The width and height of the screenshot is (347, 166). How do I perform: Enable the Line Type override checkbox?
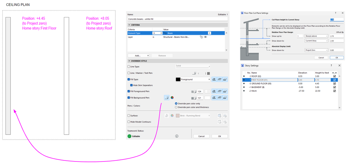129,66
